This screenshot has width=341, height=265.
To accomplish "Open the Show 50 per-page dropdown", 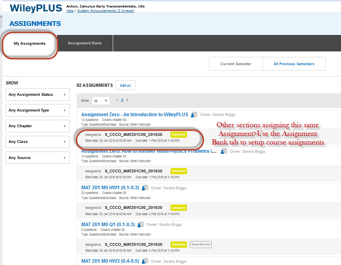I will [x=101, y=101].
